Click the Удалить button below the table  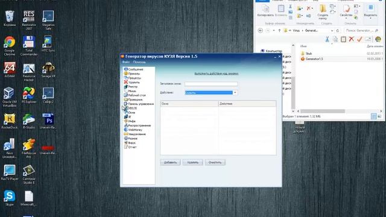(193, 162)
